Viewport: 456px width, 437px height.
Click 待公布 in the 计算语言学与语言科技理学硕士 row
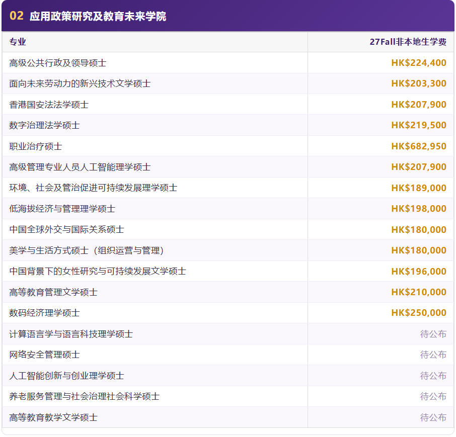(433, 334)
